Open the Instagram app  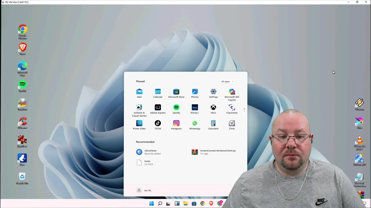click(x=176, y=125)
